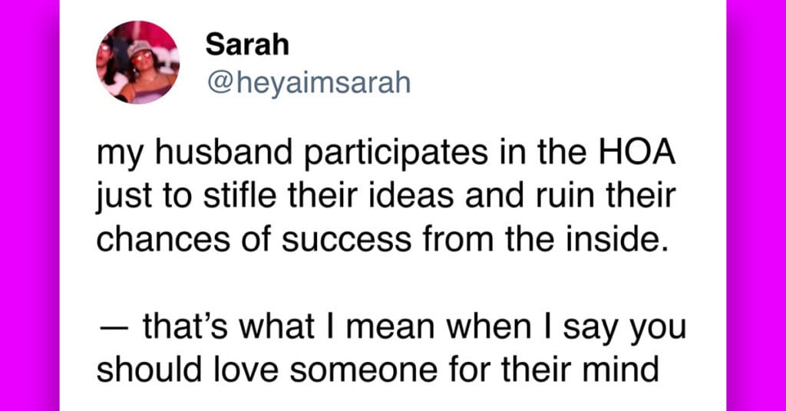Open Sarah's circular profile picture

(x=138, y=62)
